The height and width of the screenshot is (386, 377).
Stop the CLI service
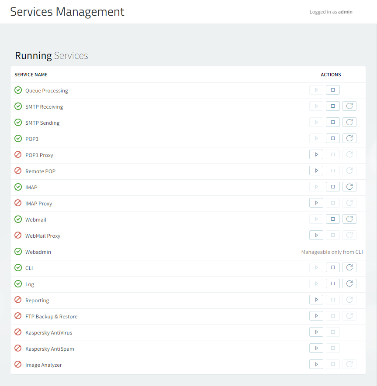click(x=332, y=268)
